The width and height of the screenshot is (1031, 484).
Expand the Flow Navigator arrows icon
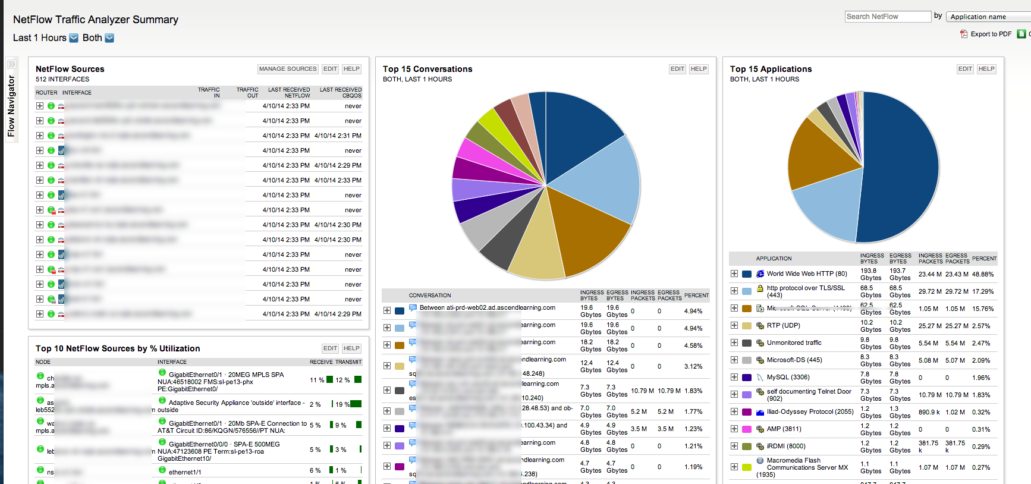pos(11,64)
